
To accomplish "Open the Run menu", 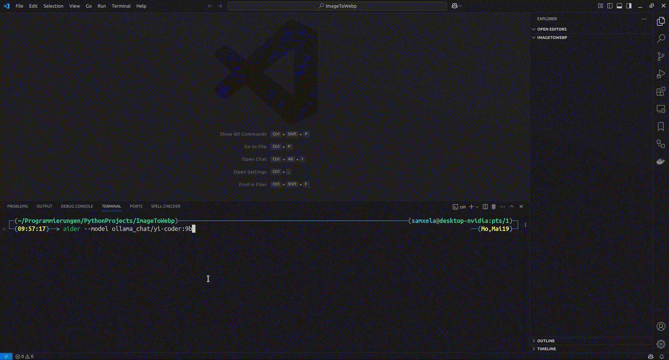I will [101, 6].
